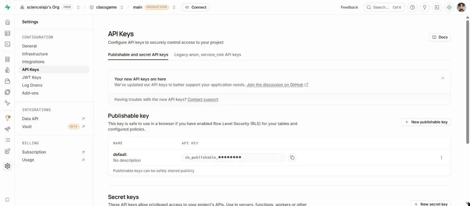Switch to Publishable and secret API keys tab

(x=138, y=55)
